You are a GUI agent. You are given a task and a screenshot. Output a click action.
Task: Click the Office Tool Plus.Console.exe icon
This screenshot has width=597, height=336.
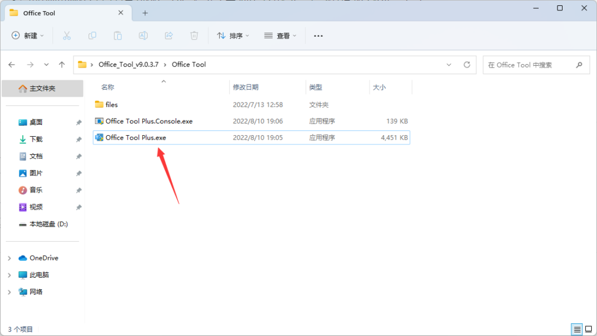point(99,121)
